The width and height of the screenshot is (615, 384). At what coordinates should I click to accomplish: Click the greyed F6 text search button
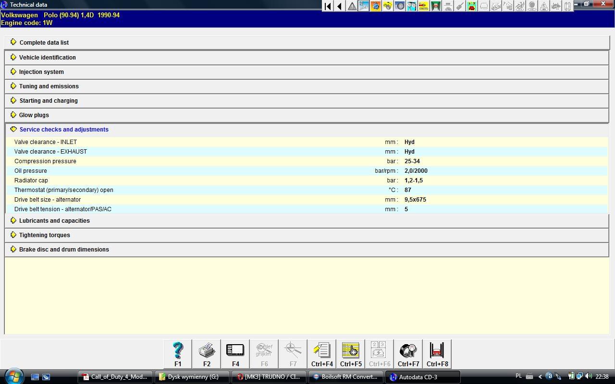tap(264, 354)
